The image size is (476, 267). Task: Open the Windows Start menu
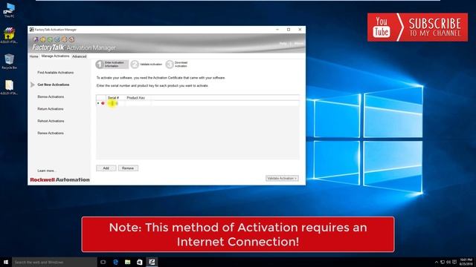click(6, 262)
